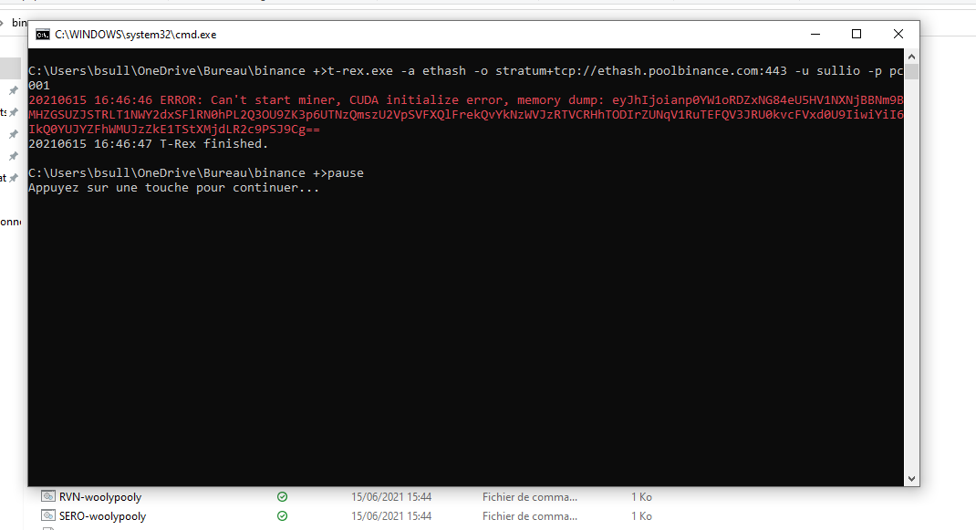Select the RVN-woolypooly file name
976x530 pixels.
pos(100,497)
